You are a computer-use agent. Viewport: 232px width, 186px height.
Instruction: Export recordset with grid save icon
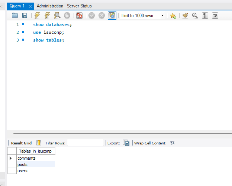pyautogui.click(x=126, y=143)
